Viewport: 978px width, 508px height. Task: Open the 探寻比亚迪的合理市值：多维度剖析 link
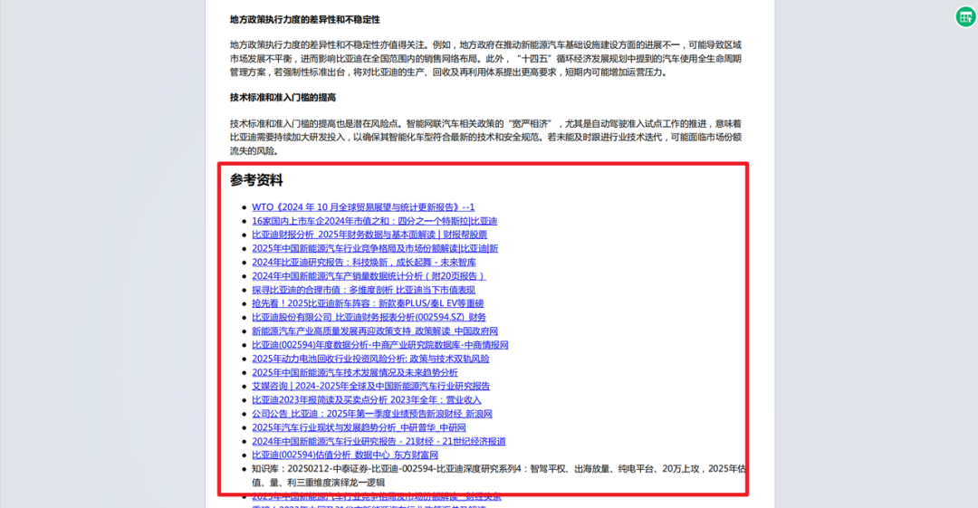[364, 290]
